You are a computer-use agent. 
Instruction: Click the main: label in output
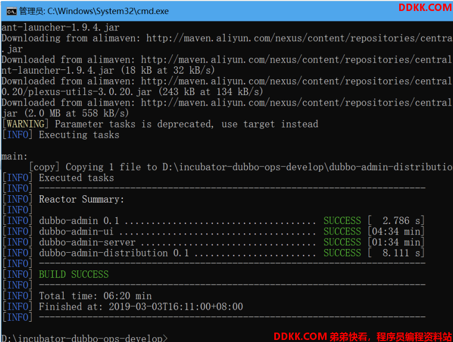[x=15, y=156]
